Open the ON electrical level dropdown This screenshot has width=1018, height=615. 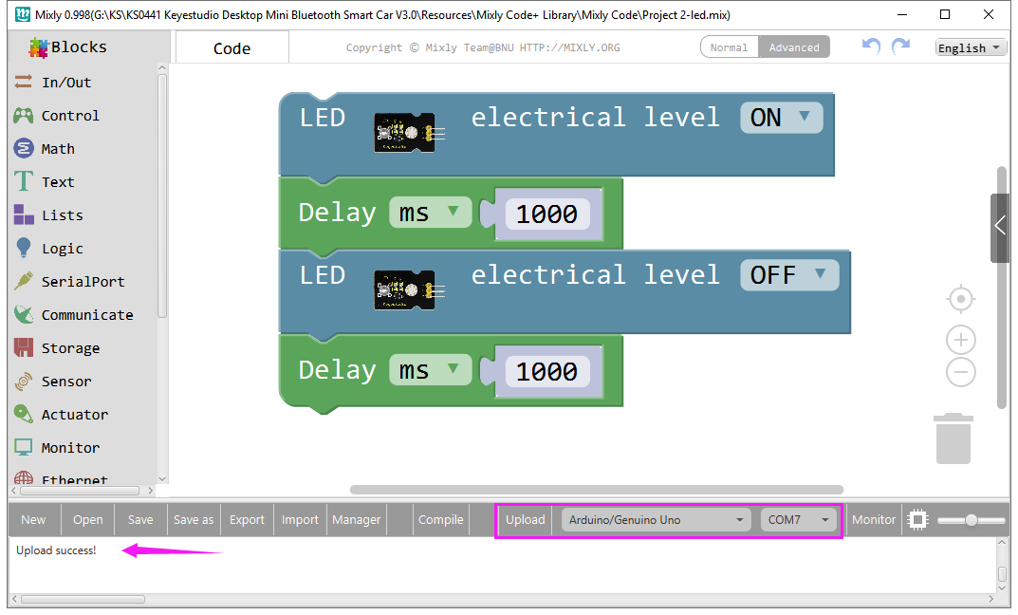click(782, 118)
